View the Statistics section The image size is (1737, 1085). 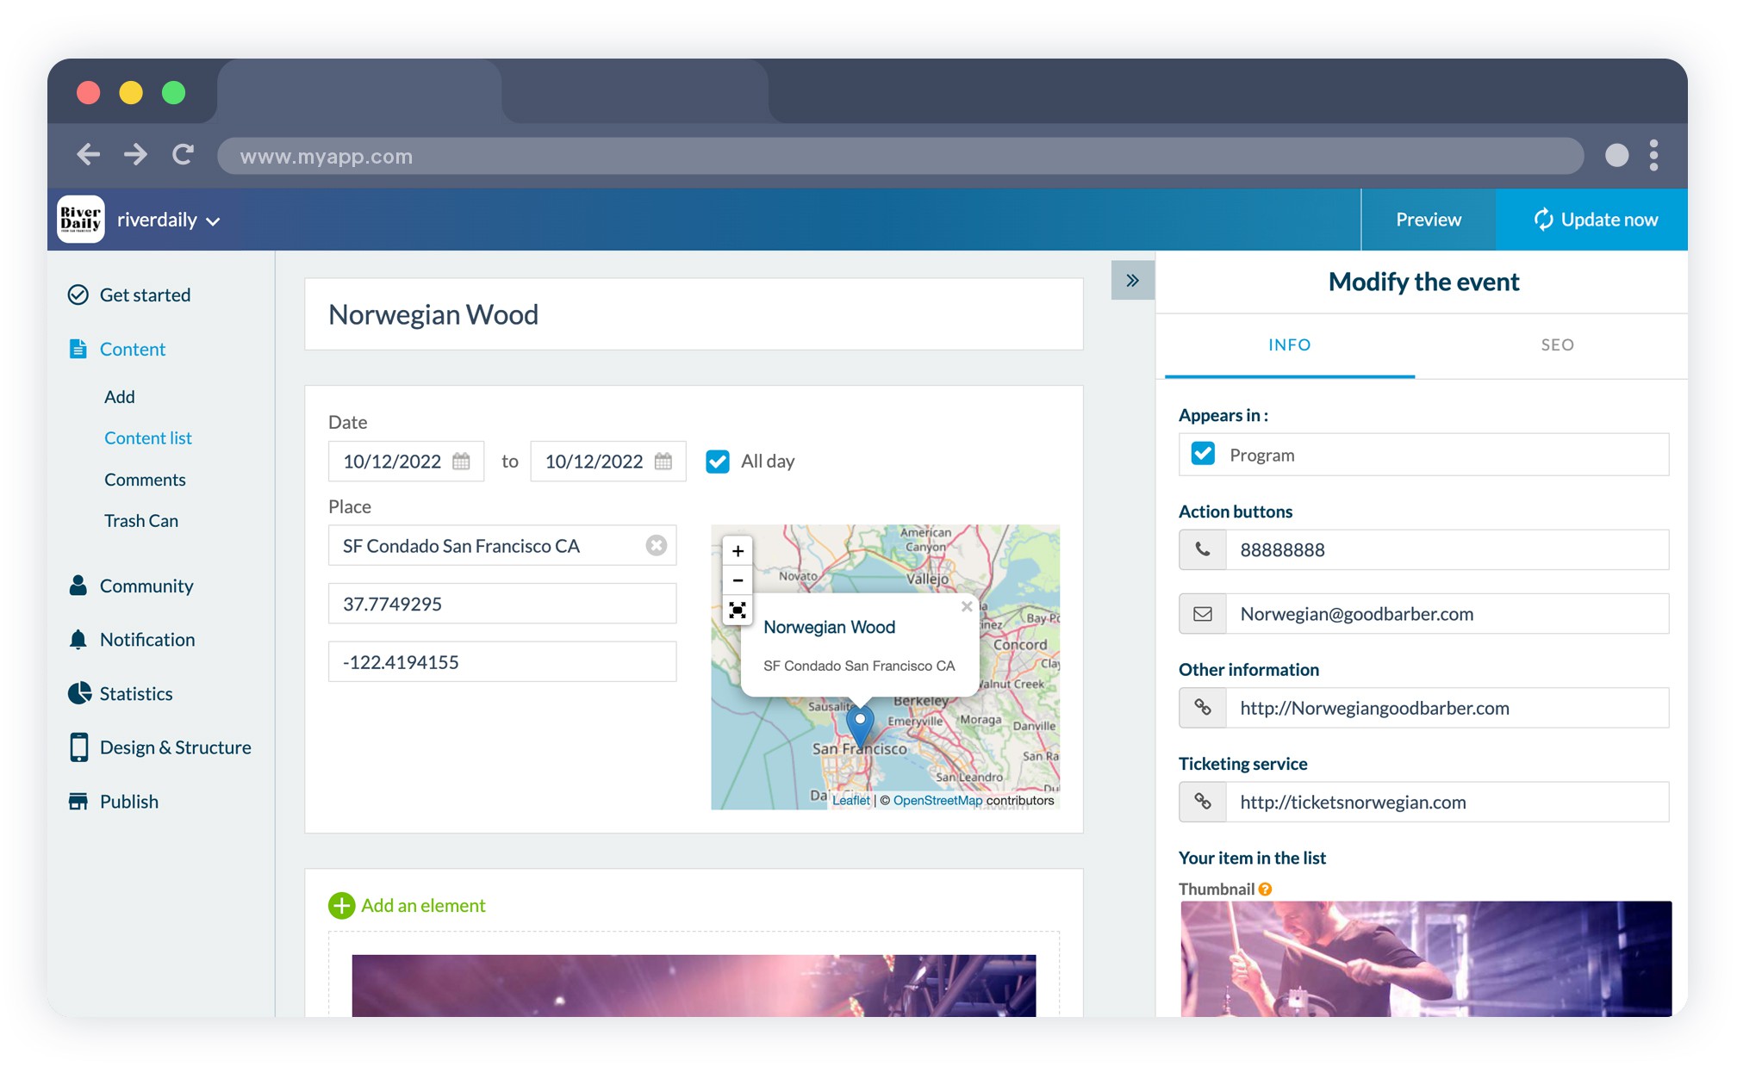coord(135,693)
